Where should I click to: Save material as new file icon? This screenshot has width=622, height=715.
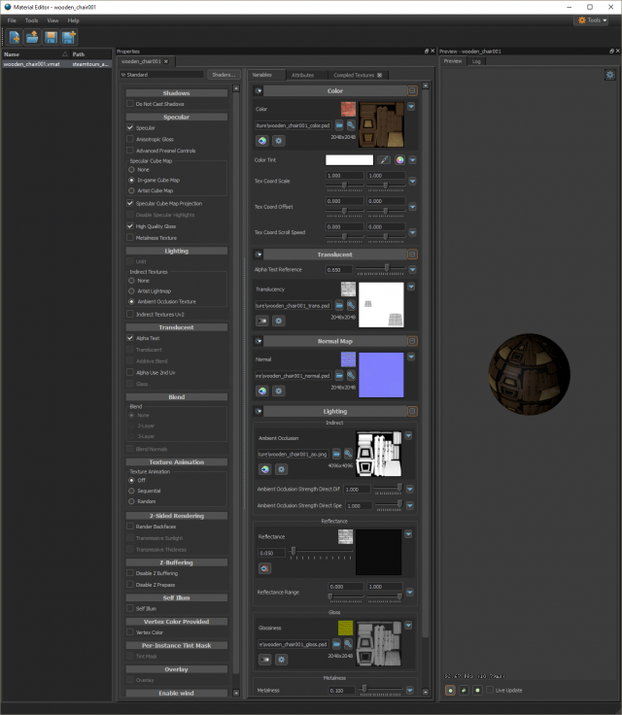[69, 37]
